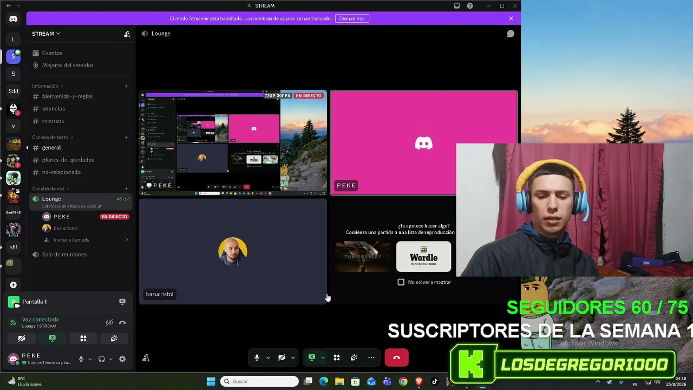The width and height of the screenshot is (693, 390).
Task: Open microphone options arrow in call bar
Action: (268, 357)
